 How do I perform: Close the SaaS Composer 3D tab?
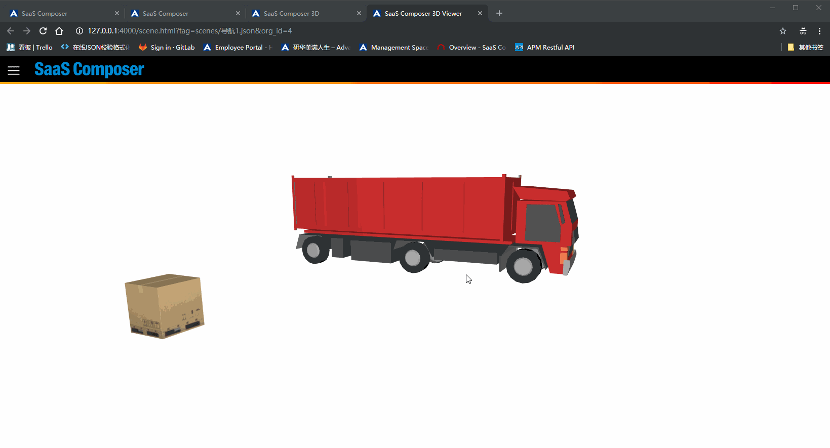pyautogui.click(x=359, y=13)
